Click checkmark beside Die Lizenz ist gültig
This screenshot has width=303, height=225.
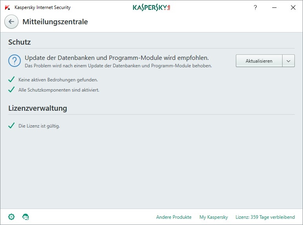tap(11, 126)
